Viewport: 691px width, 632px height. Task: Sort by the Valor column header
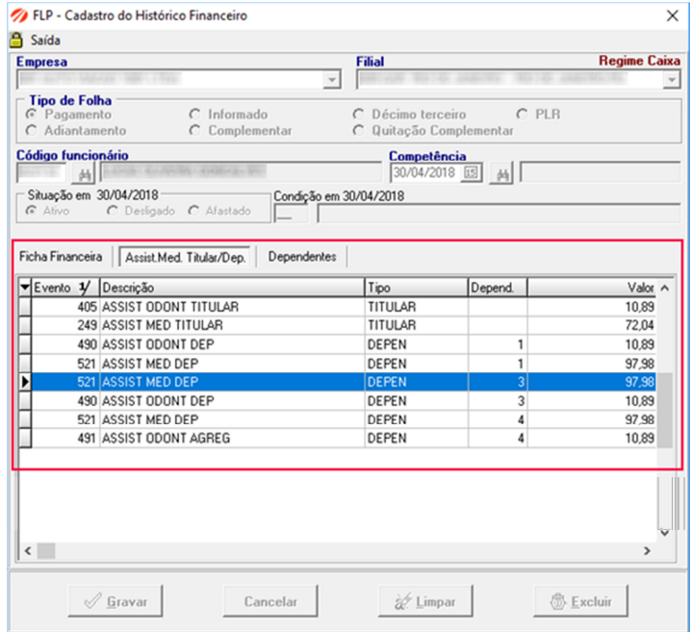coord(592,288)
